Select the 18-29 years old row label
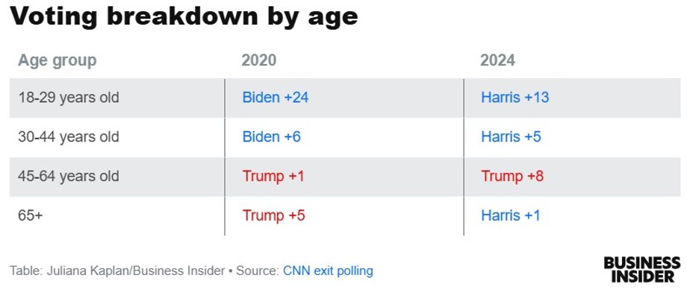 [x=69, y=97]
